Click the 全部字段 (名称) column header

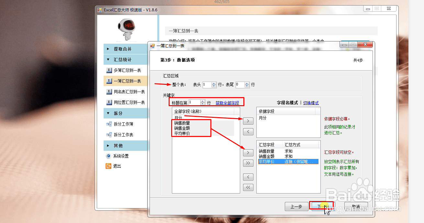click(203, 111)
